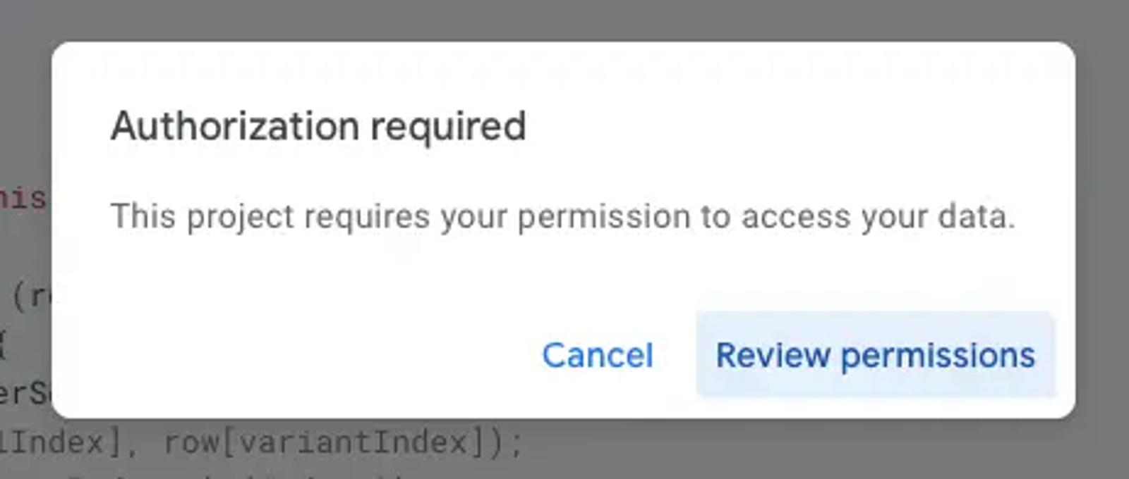
Task: Click the Review permissions button
Action: (x=876, y=355)
